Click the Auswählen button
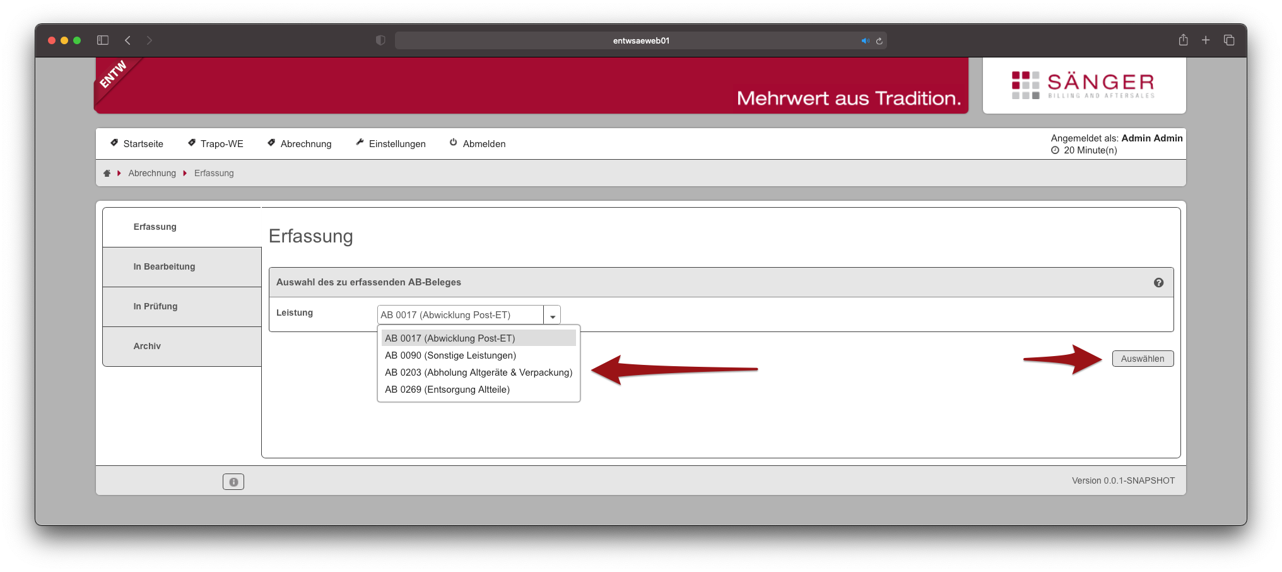 coord(1143,359)
